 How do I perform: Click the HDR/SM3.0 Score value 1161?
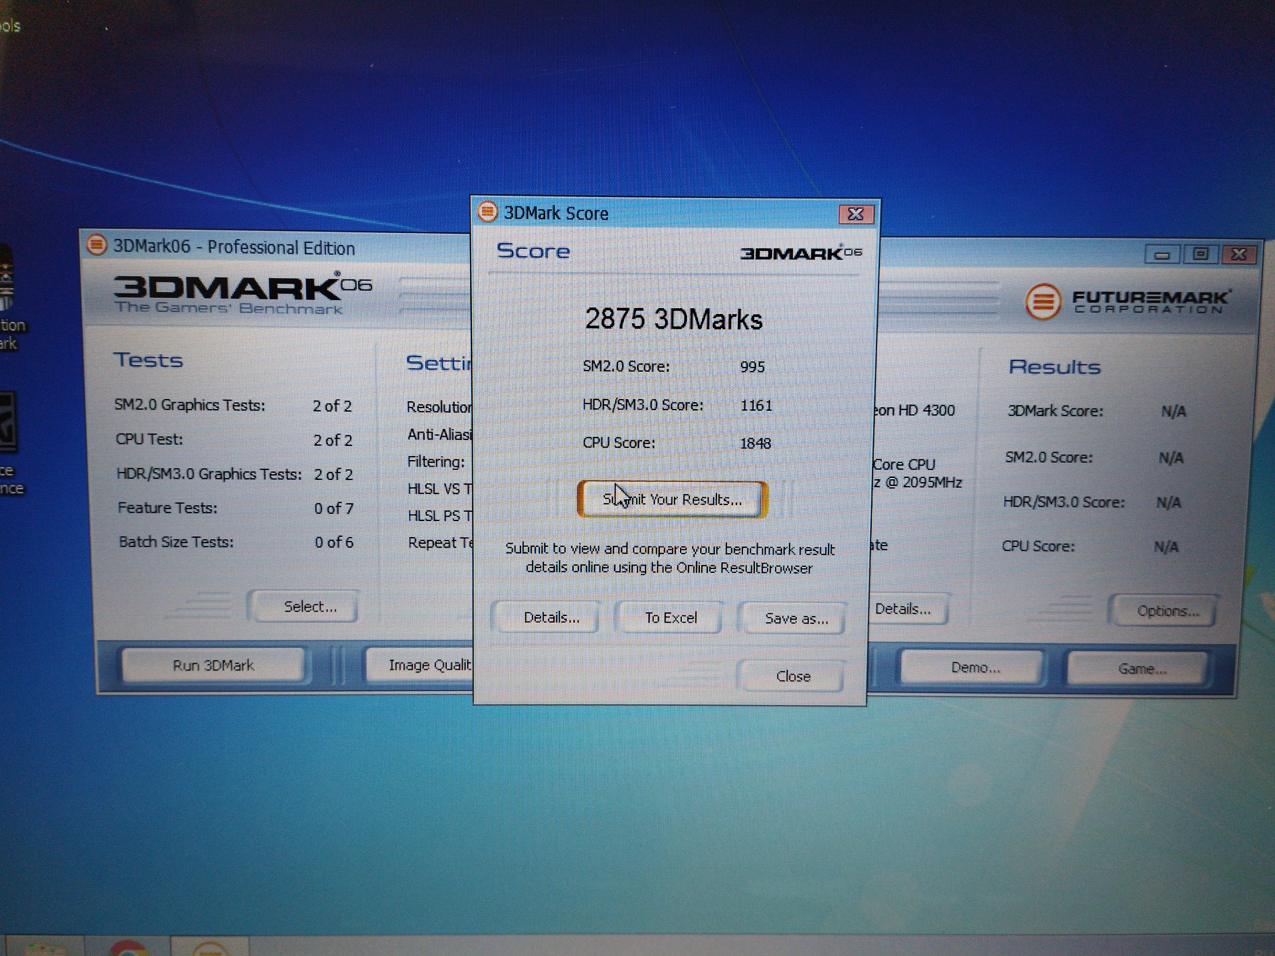(756, 405)
